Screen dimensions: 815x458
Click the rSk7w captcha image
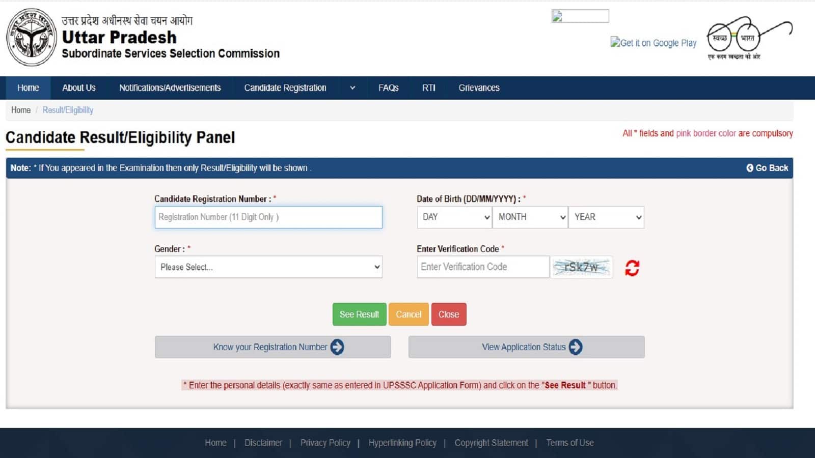[581, 267]
